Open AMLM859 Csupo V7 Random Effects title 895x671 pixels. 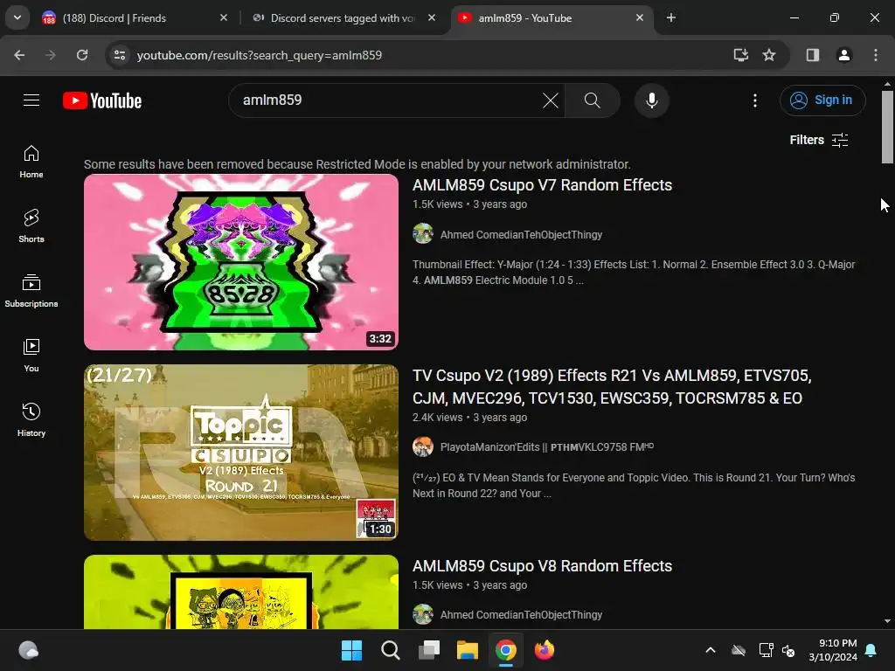pyautogui.click(x=542, y=185)
